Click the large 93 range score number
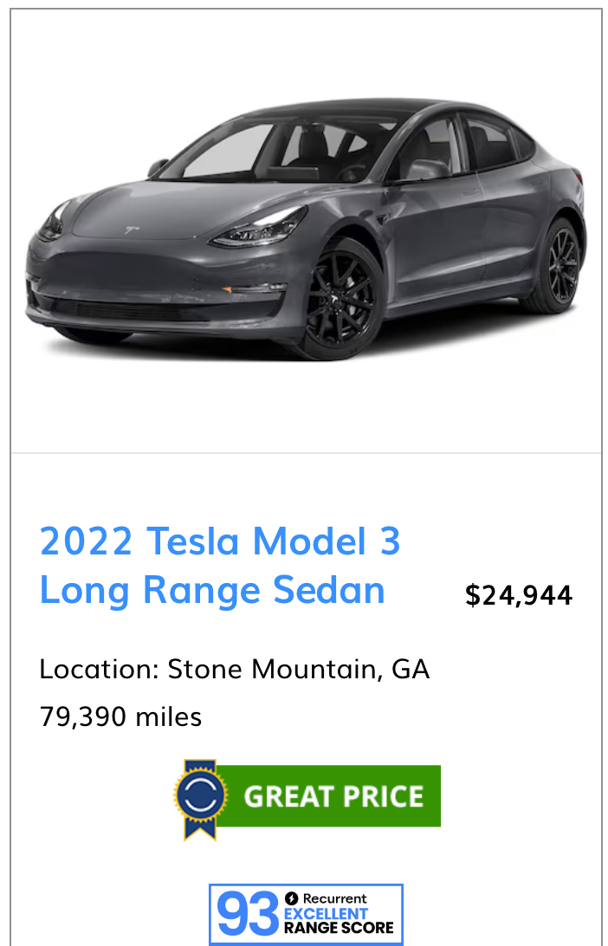This screenshot has width=608, height=946. click(248, 916)
